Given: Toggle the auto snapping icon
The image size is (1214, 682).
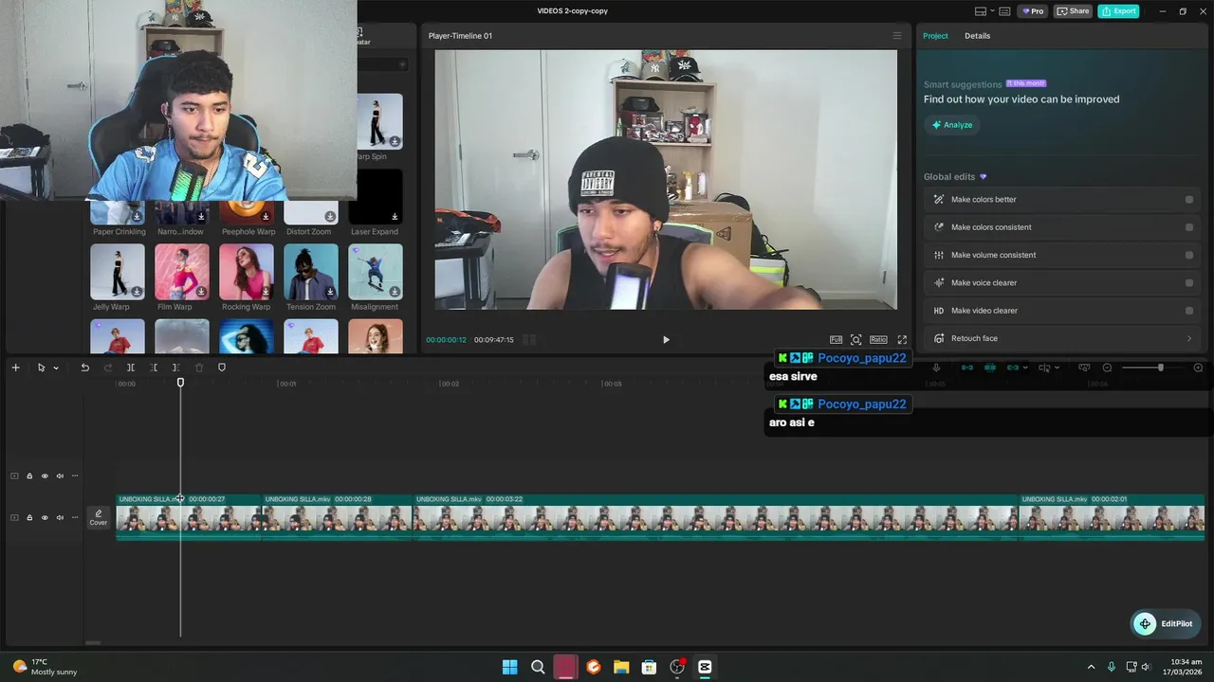Looking at the screenshot, I should click(990, 368).
